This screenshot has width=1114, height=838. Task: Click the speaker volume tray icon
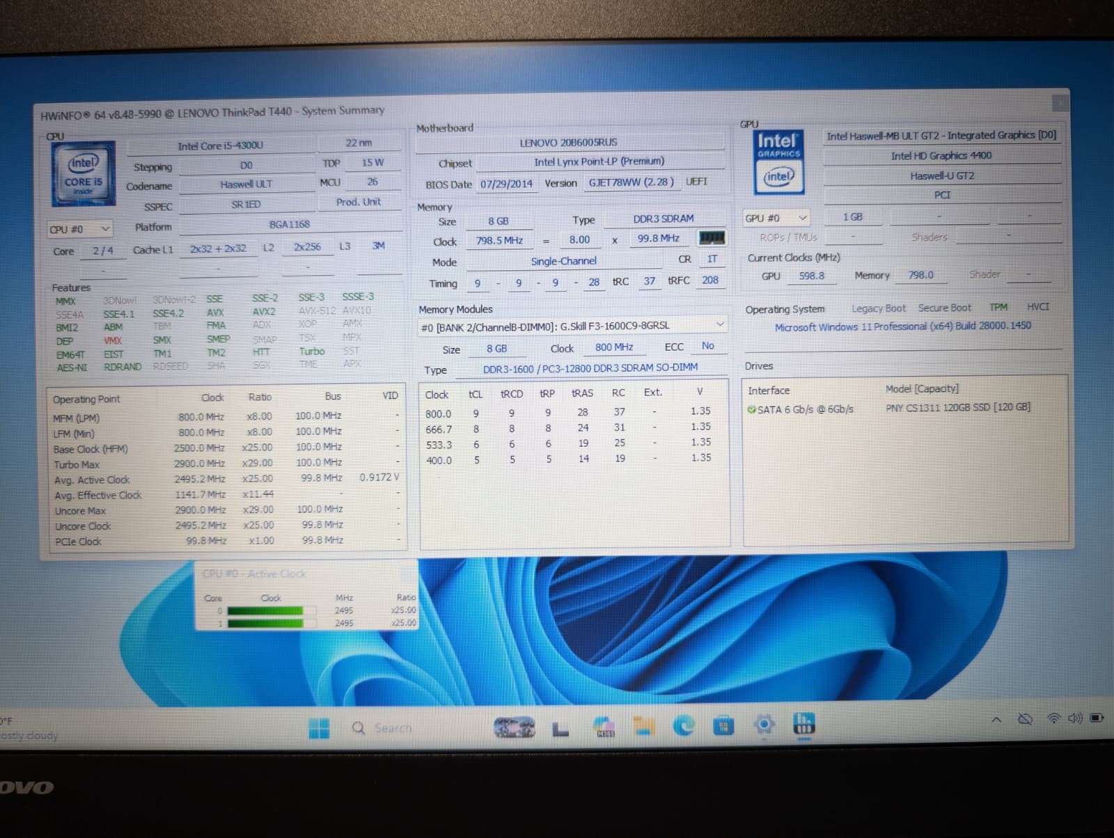(1075, 718)
